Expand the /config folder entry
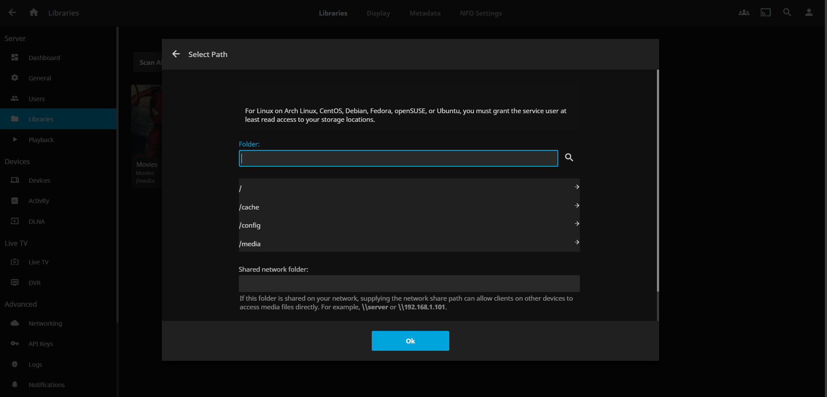Screen dimensions: 827x397 pyautogui.click(x=409, y=225)
